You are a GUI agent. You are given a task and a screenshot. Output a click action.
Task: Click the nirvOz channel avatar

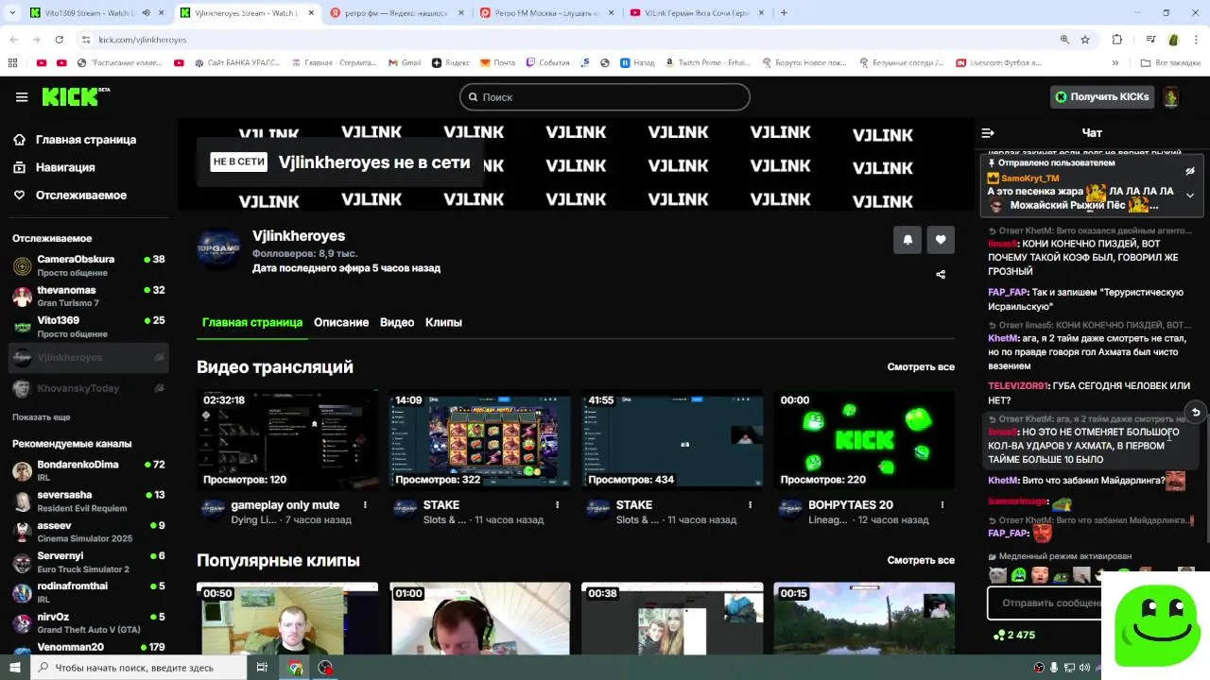(x=22, y=623)
